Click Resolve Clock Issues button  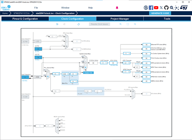click(100, 24)
